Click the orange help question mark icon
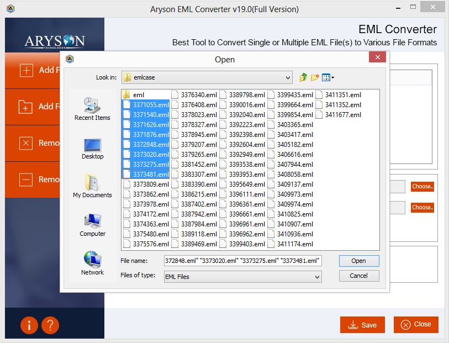Viewport: 449px width, 343px height. pos(50,325)
